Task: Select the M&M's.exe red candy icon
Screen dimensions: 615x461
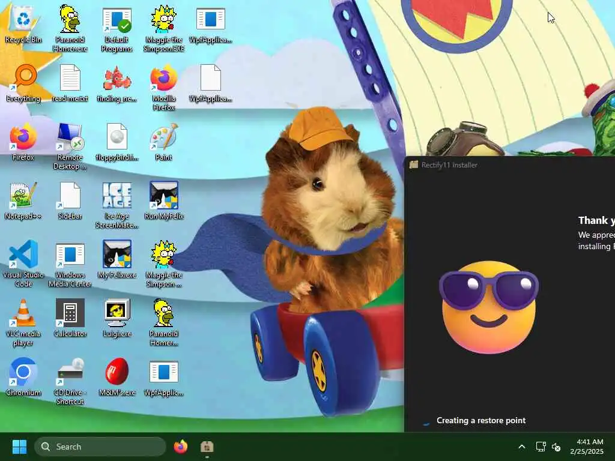Action: (x=117, y=377)
